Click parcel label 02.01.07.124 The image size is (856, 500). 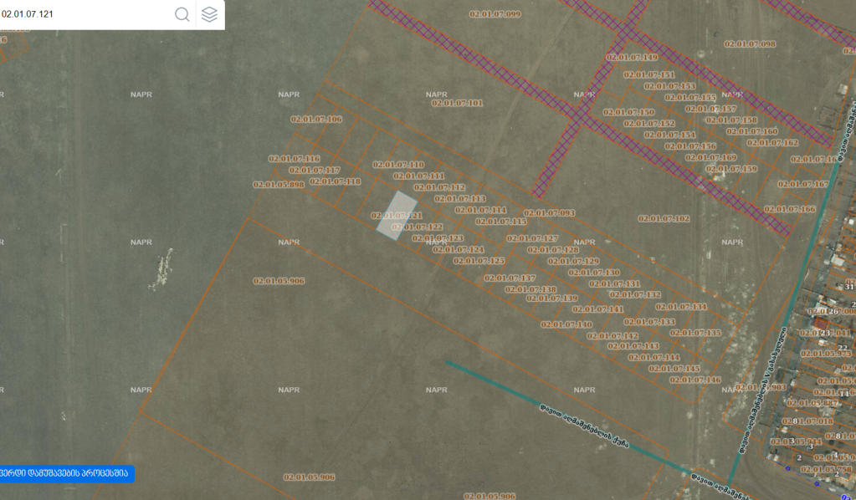[x=459, y=250]
